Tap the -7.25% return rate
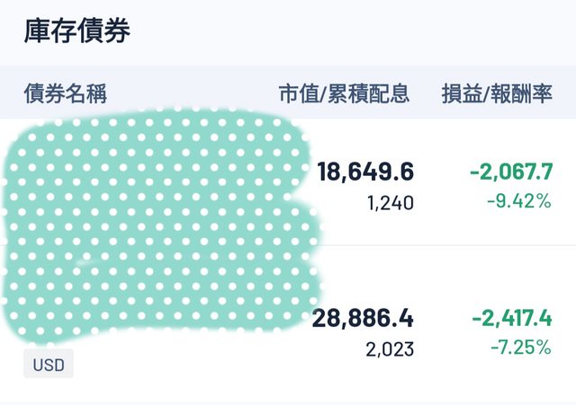The image size is (576, 405). coord(518,347)
